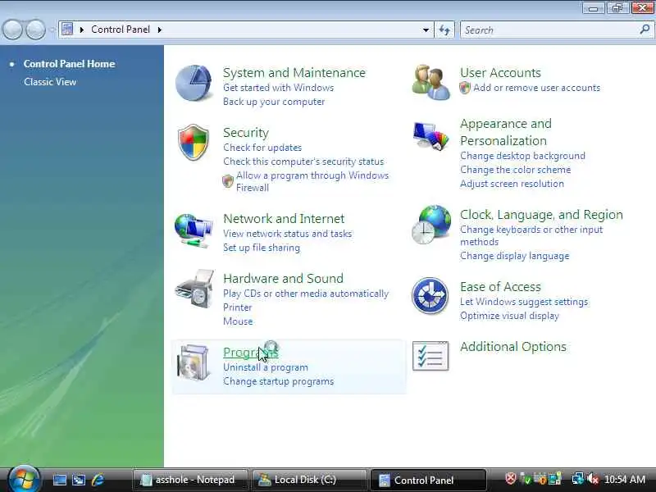Click Add or remove user accounts
This screenshot has height=492, width=656.
(x=536, y=88)
